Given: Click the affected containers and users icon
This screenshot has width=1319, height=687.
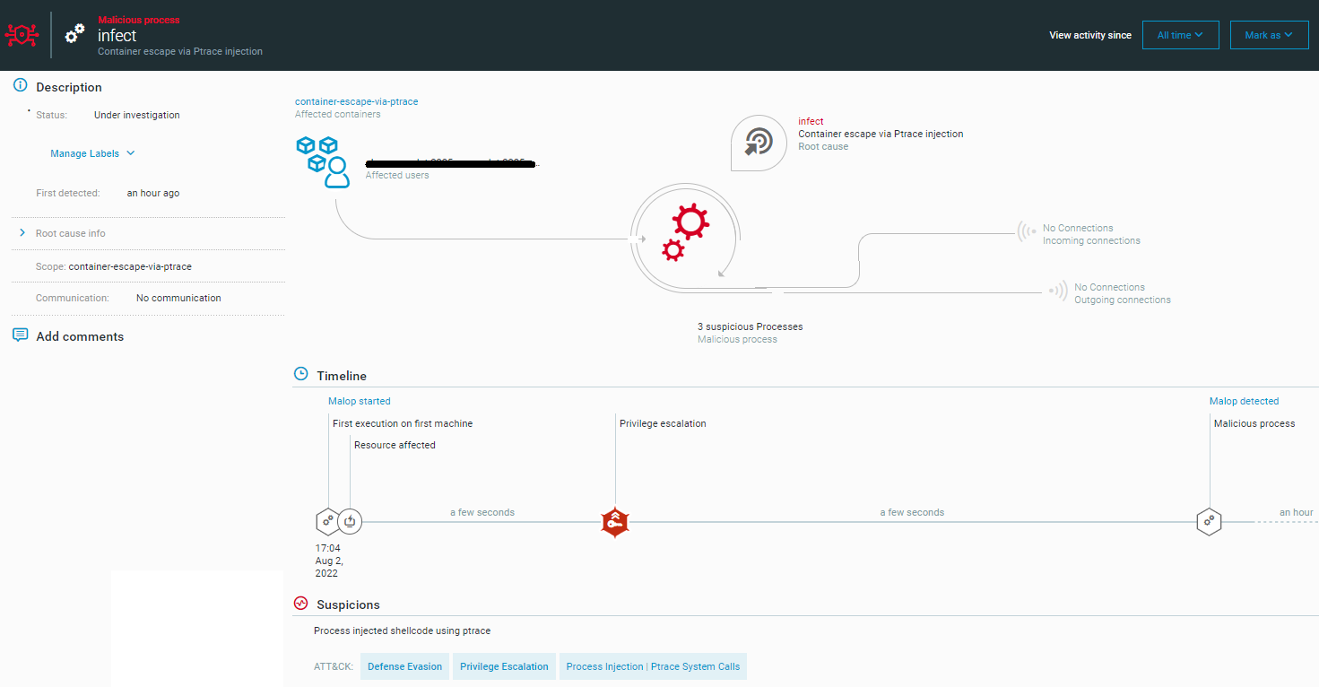Looking at the screenshot, I should pyautogui.click(x=323, y=160).
